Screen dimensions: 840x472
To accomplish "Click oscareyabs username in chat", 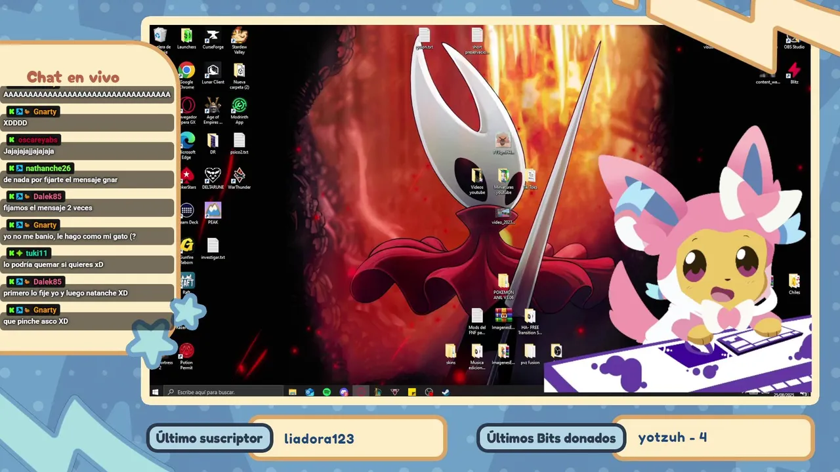I will [x=38, y=140].
